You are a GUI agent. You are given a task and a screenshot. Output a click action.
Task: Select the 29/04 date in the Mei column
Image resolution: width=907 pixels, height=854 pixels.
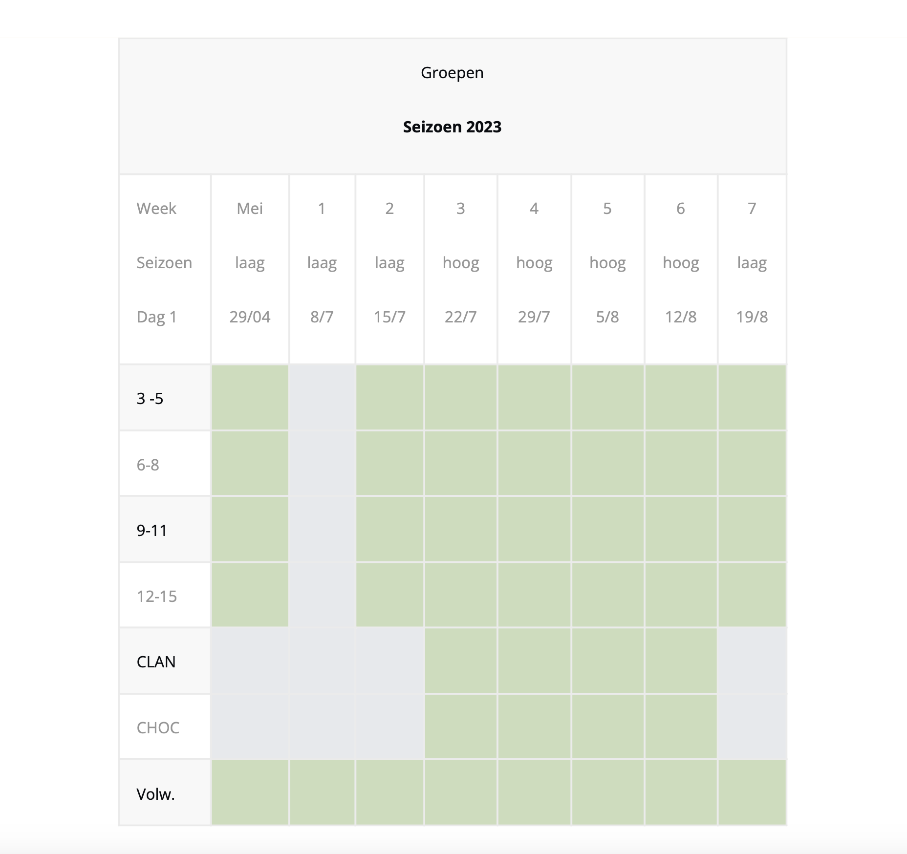(250, 317)
